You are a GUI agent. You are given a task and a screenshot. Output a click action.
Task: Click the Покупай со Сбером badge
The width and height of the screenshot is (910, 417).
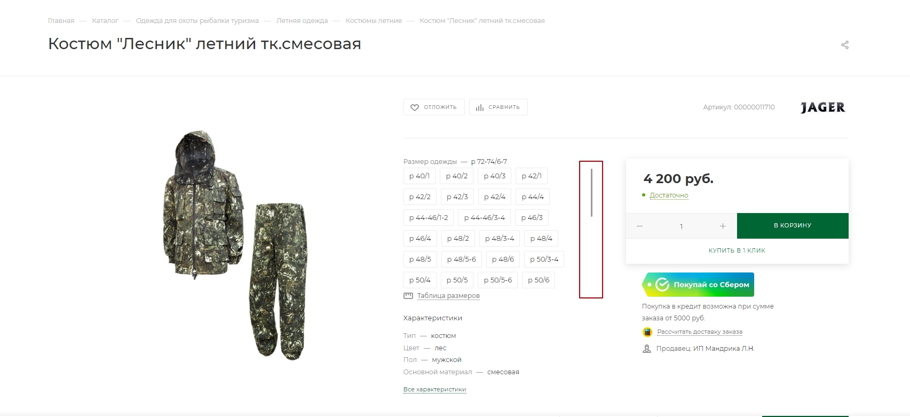698,285
